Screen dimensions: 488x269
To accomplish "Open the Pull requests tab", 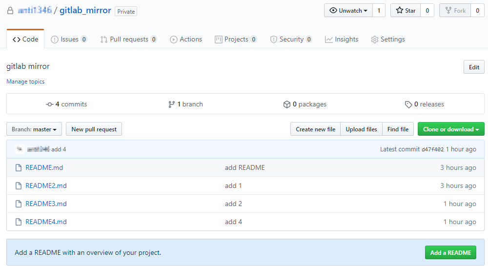I will click(128, 39).
